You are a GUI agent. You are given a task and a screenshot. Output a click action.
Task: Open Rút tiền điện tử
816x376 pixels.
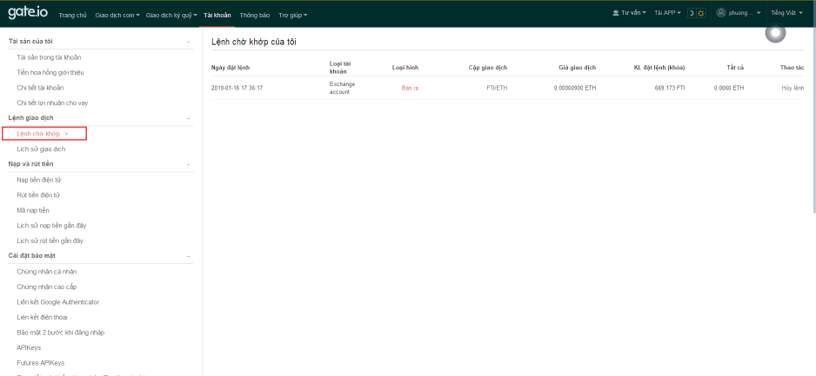click(39, 195)
